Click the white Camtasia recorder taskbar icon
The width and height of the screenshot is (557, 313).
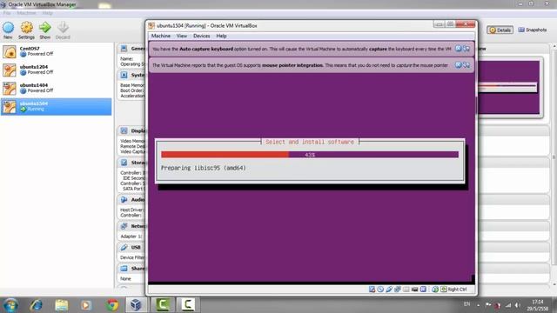188,305
